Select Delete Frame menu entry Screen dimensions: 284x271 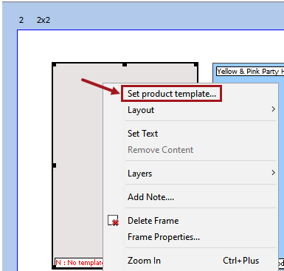(x=153, y=221)
